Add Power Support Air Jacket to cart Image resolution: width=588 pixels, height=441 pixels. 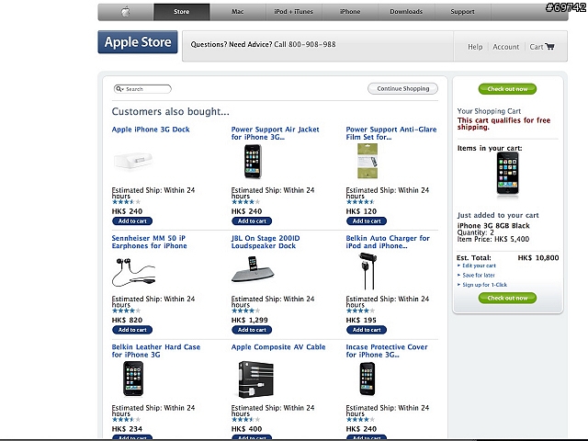252,221
